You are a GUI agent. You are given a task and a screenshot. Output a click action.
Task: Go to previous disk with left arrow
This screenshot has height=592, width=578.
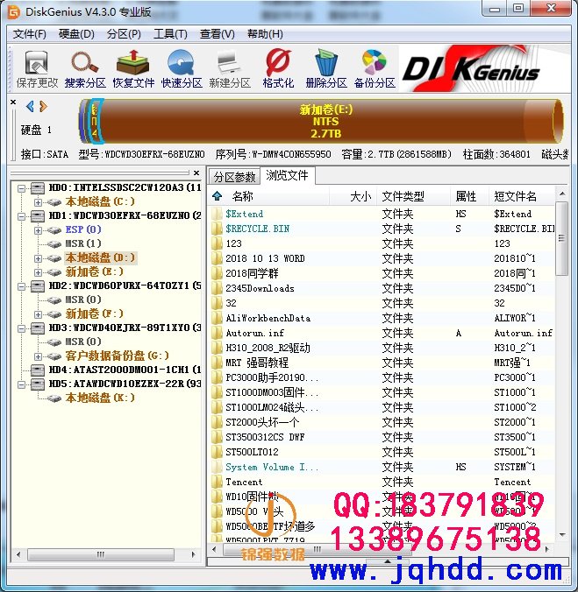pos(30,107)
